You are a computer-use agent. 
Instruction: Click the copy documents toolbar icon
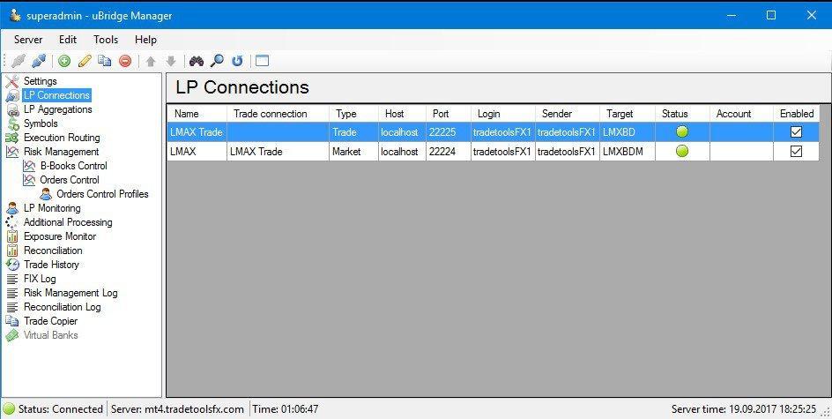(105, 61)
